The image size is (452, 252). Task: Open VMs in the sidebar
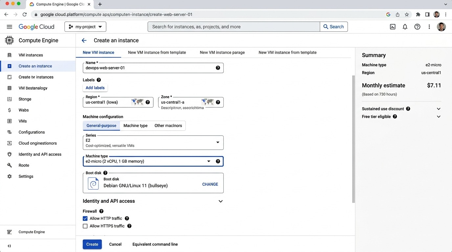click(38, 121)
